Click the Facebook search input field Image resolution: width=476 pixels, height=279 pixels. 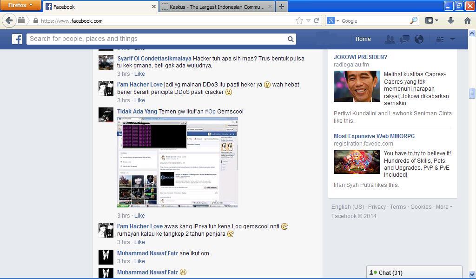click(x=156, y=39)
